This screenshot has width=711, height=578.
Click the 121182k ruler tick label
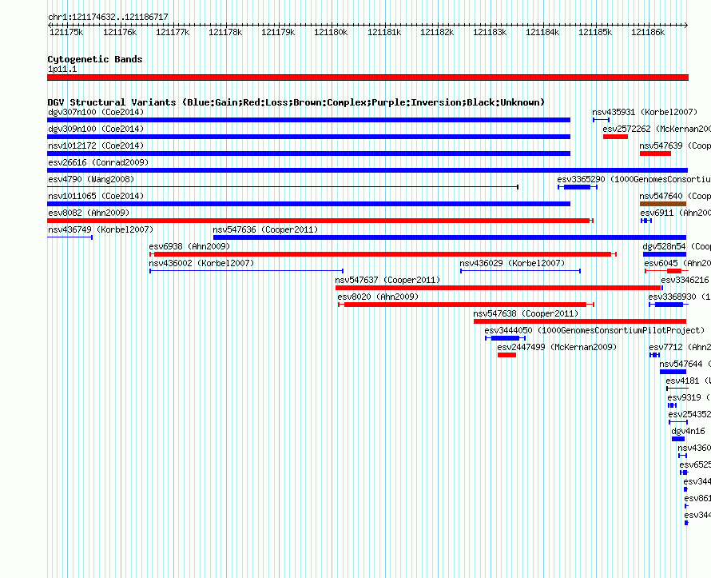[x=437, y=32]
